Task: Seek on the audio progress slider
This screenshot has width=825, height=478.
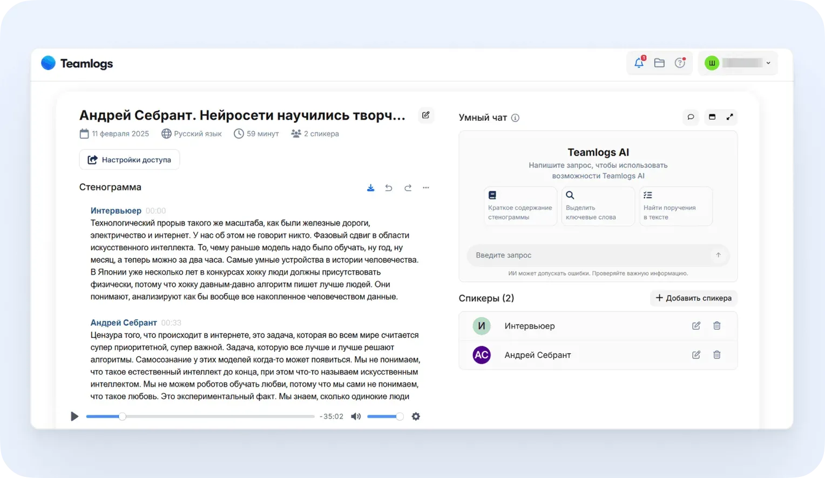Action: (x=200, y=416)
